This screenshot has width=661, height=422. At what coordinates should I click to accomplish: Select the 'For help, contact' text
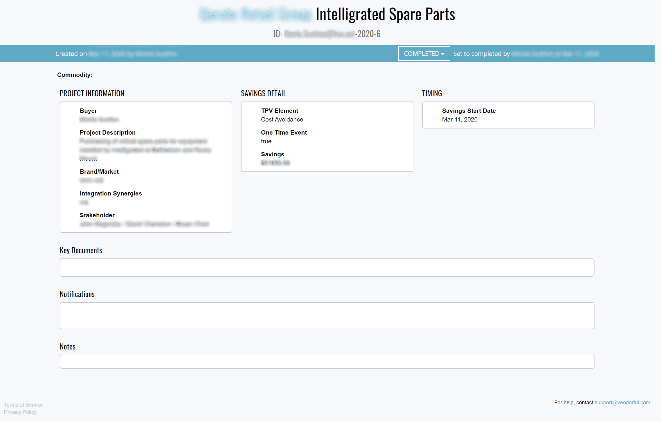coord(574,402)
